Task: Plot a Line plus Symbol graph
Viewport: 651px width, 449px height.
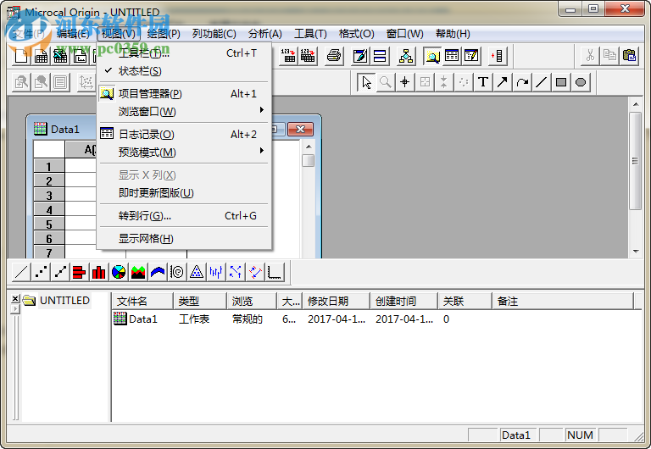Action: 60,272
